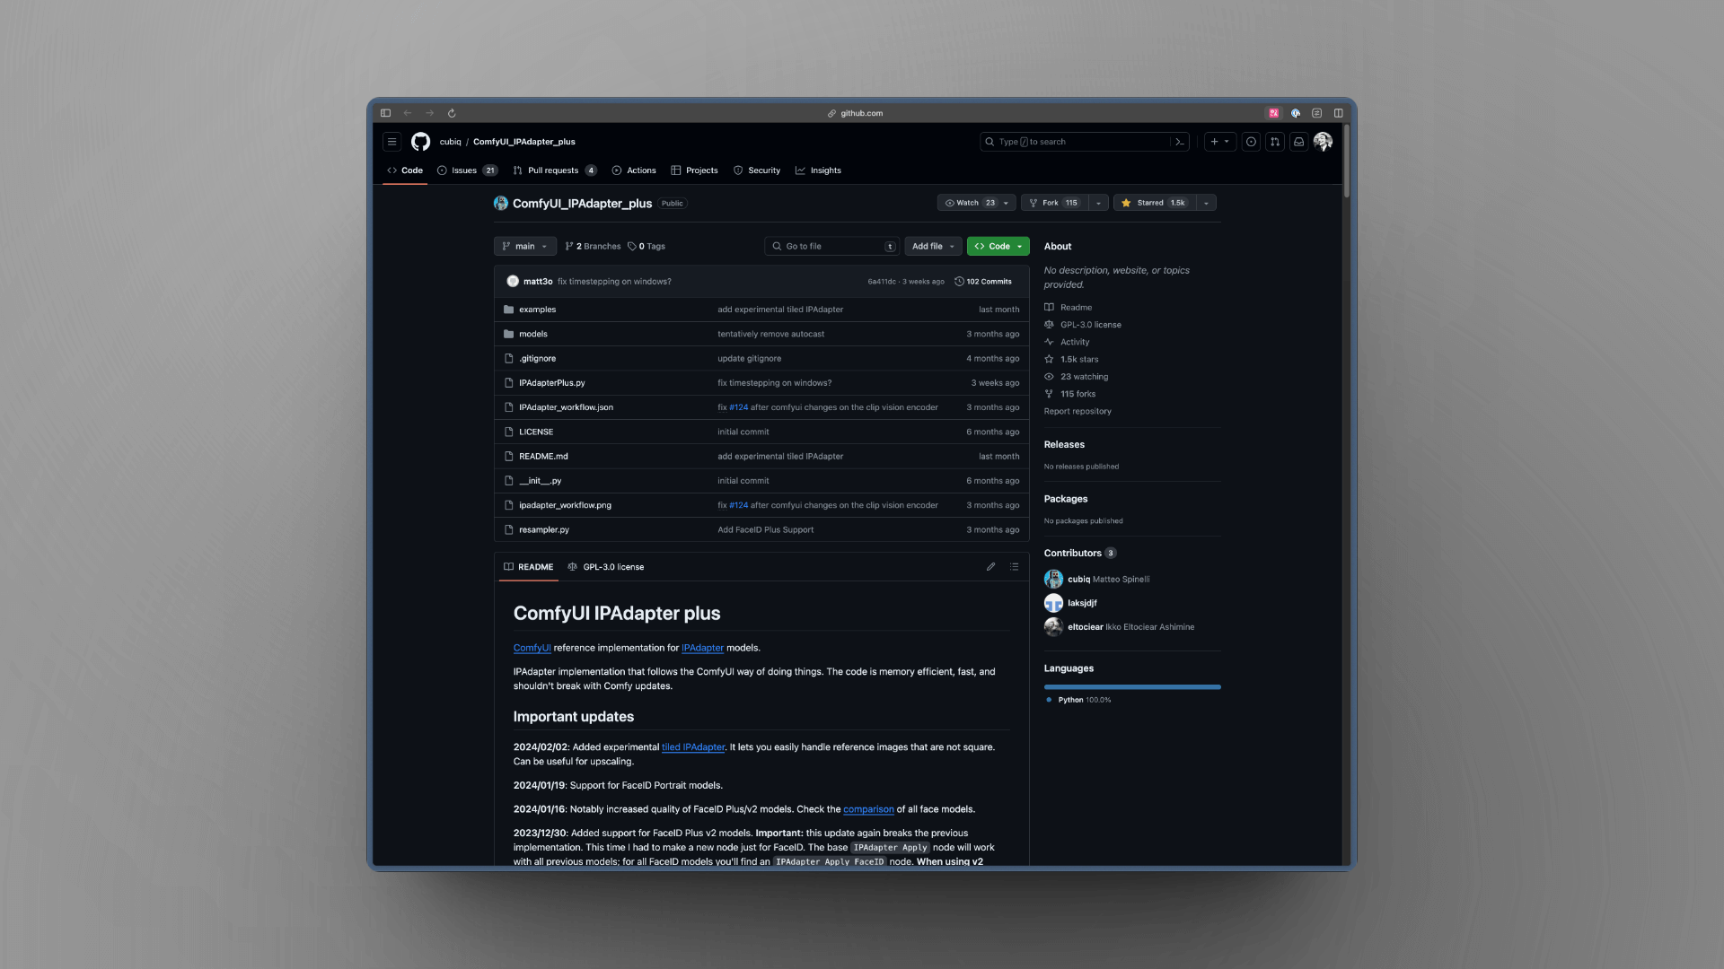
Task: Open the Issues shortcut icon in the header
Action: (x=1251, y=142)
